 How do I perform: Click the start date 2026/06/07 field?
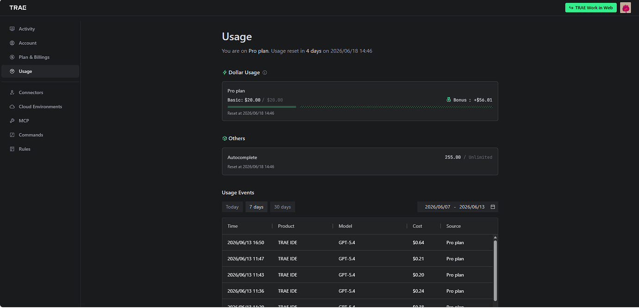[x=438, y=207]
